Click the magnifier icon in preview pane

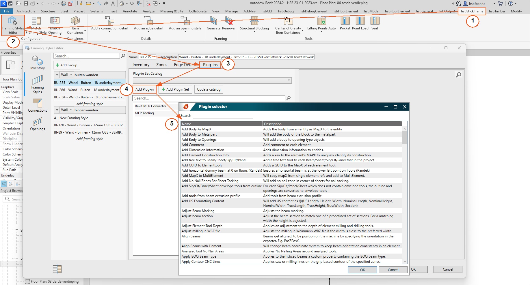pos(458,75)
